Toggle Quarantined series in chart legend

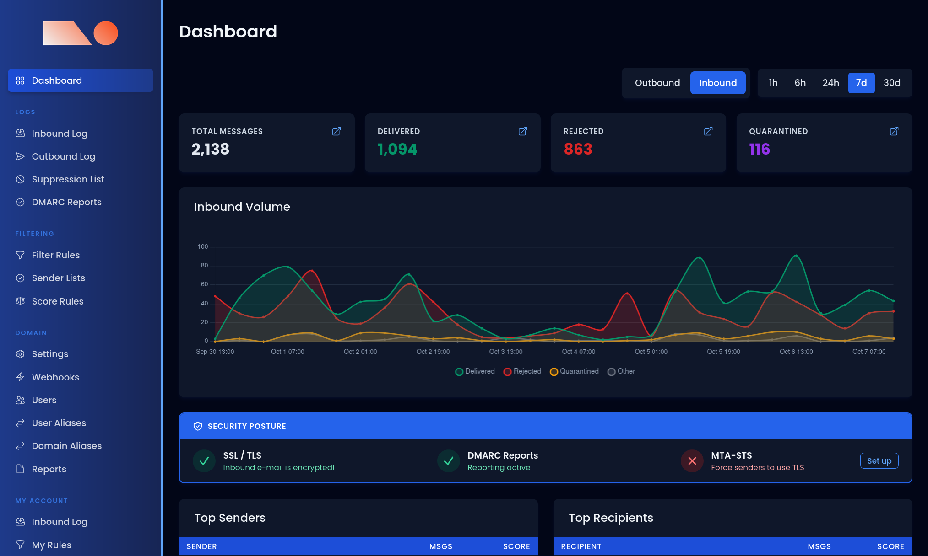[x=574, y=371]
